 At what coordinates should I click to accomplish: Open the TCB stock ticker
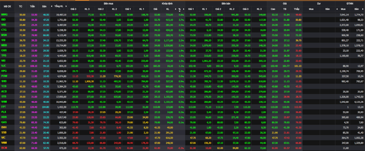[x=4, y=86]
